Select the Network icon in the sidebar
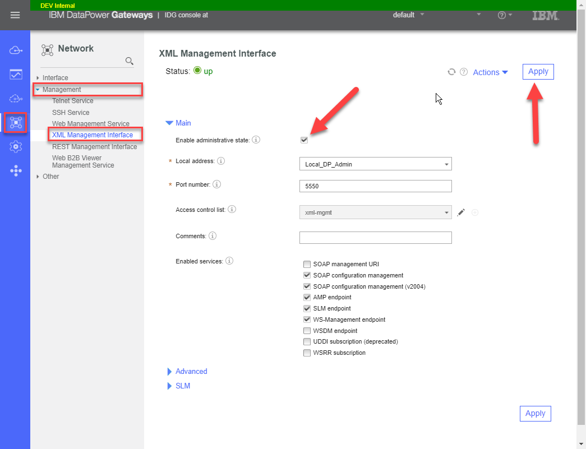586x449 pixels. (16, 123)
